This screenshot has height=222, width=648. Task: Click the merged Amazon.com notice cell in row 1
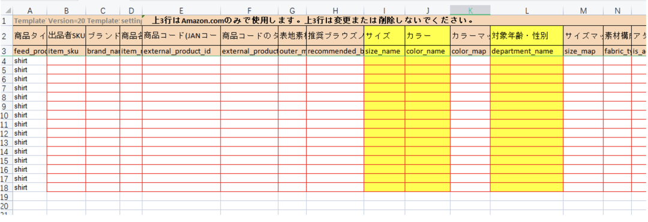[313, 20]
